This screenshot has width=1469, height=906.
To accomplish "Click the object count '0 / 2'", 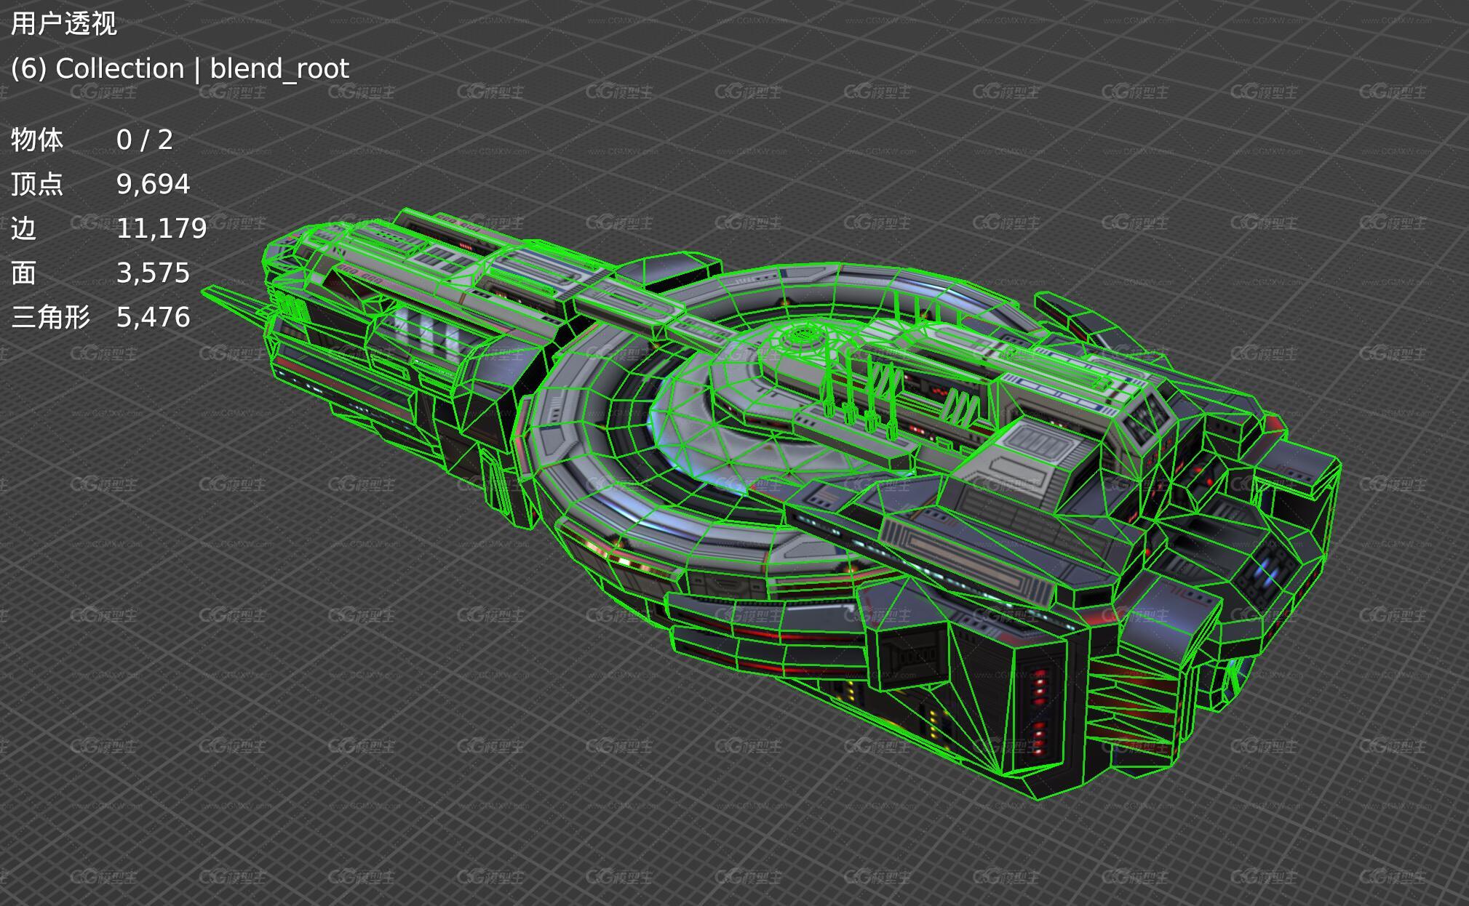I will click(x=145, y=140).
